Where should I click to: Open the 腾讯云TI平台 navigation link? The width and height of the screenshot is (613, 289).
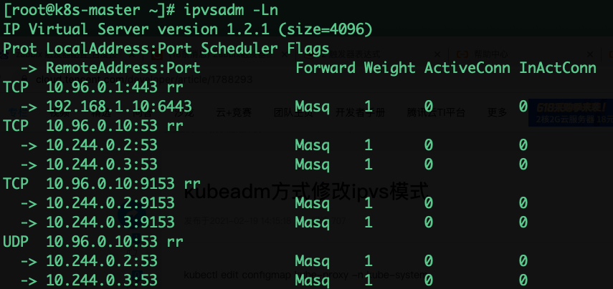tap(436, 113)
